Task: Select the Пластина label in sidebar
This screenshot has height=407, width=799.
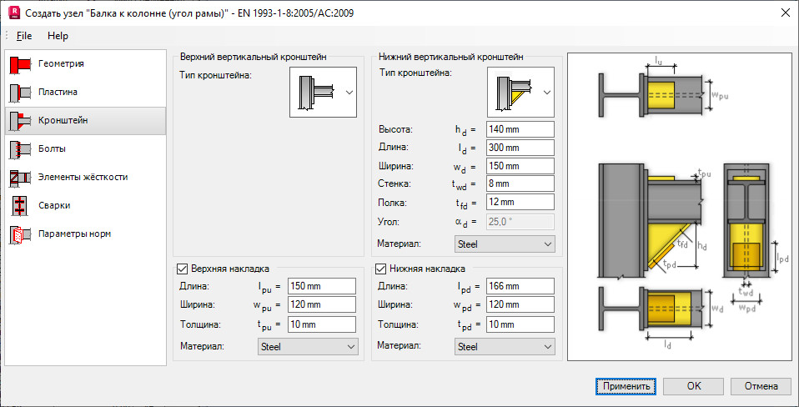Action: pos(58,93)
